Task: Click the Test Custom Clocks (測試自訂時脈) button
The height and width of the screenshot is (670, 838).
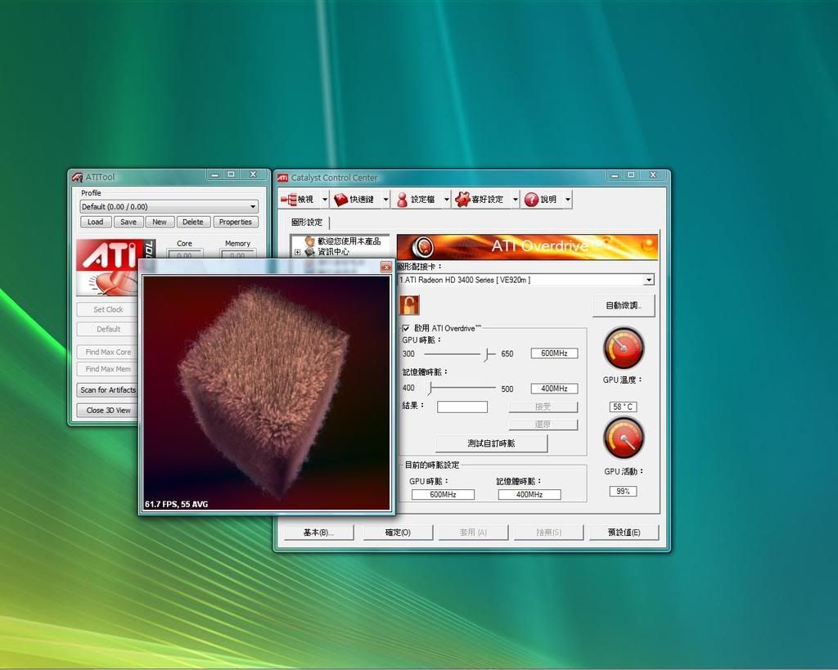Action: point(491,443)
